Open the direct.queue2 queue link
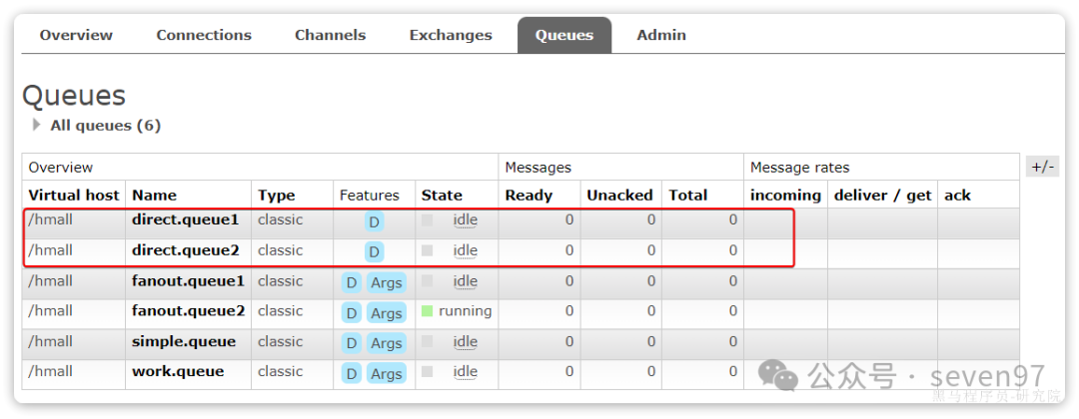This screenshot has width=1079, height=419. point(185,250)
